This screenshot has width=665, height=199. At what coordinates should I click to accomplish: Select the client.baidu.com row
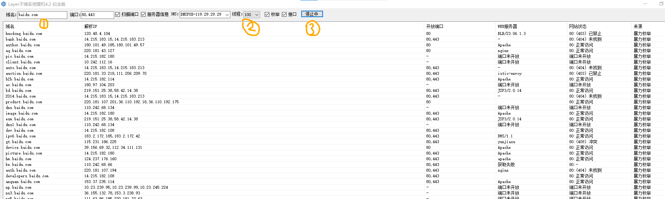[x=334, y=62]
